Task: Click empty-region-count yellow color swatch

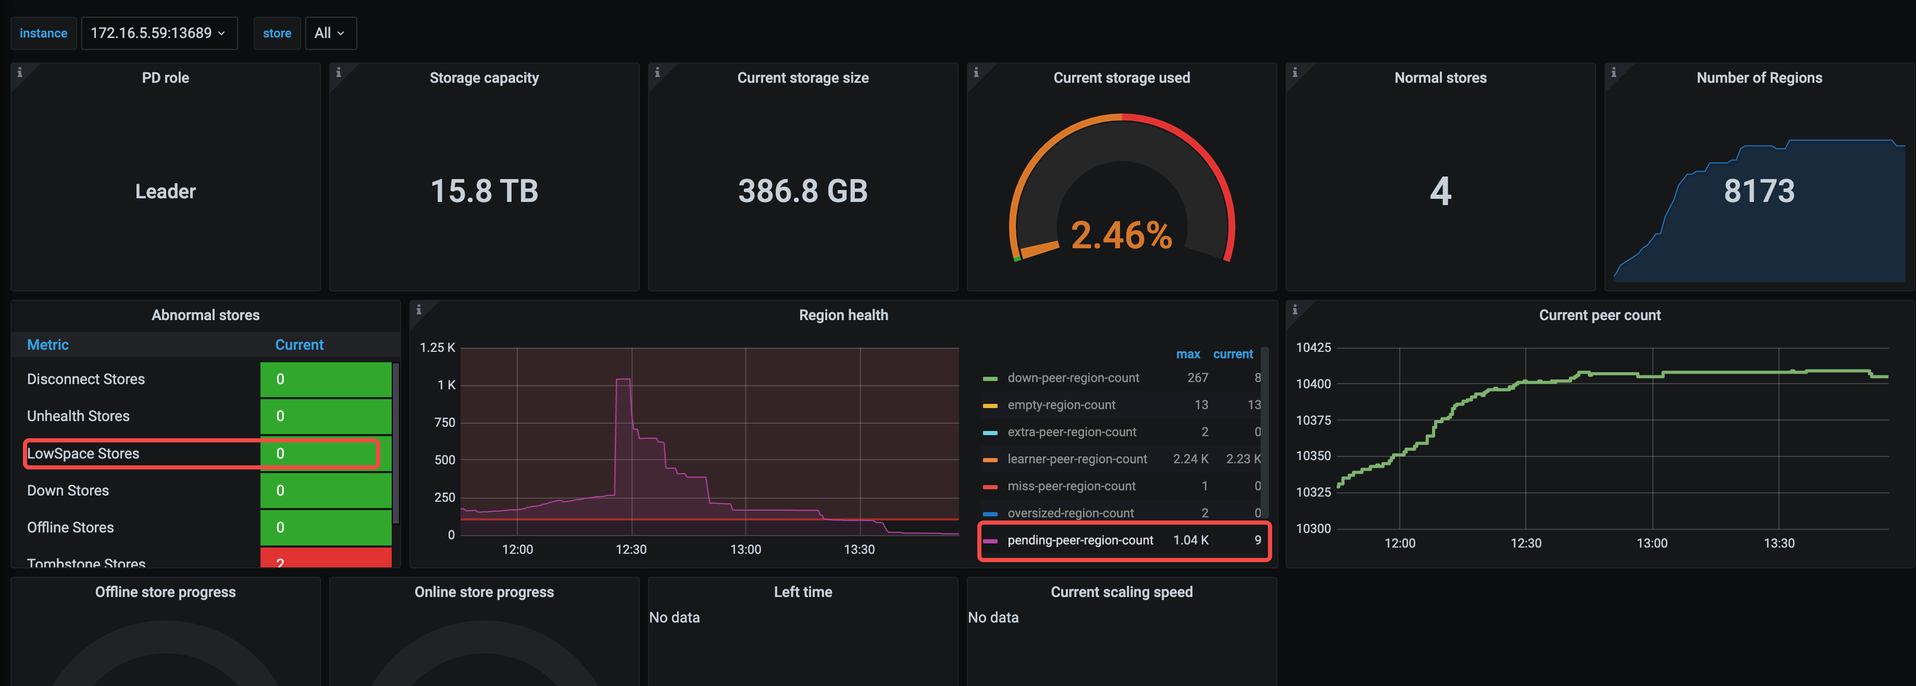Action: [989, 406]
